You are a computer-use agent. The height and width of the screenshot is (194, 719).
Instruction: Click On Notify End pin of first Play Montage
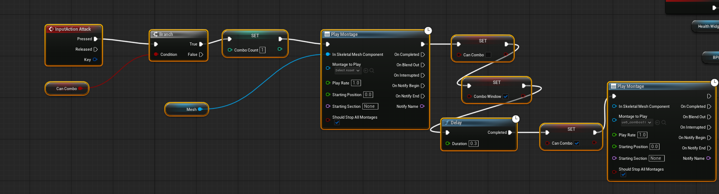(x=423, y=96)
